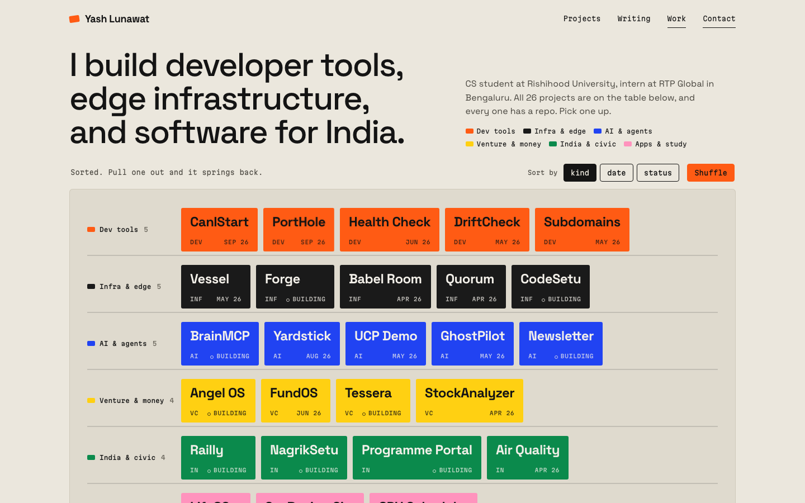Open the BrainMCP project card
805x503 pixels.
click(x=220, y=344)
